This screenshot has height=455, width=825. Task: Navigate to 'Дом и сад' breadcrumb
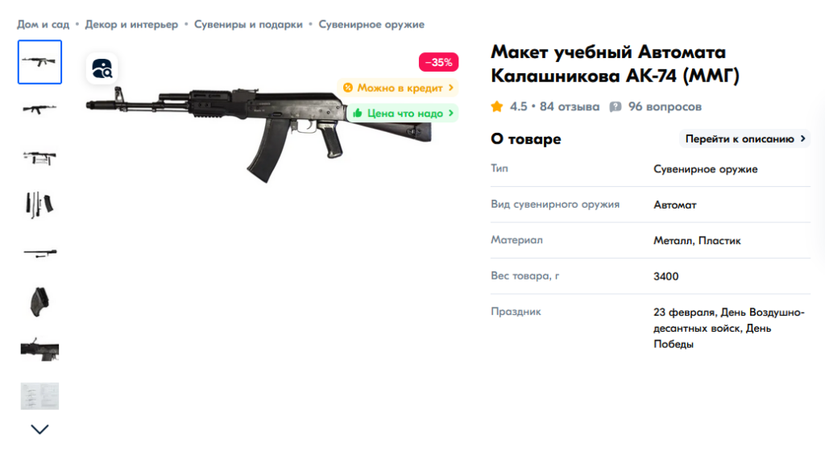(x=44, y=25)
